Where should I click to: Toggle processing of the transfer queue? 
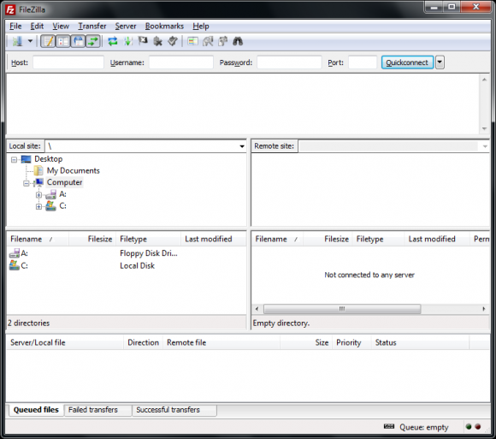pyautogui.click(x=127, y=41)
